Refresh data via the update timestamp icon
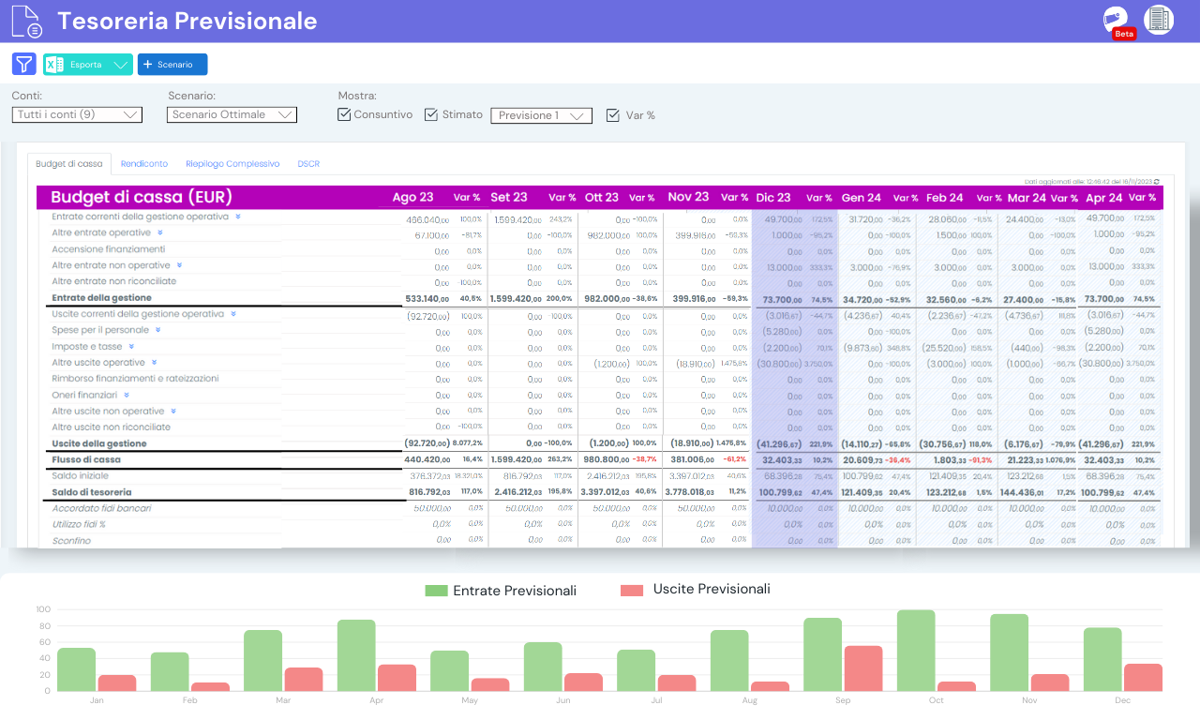1200x720 pixels. coord(1156,181)
